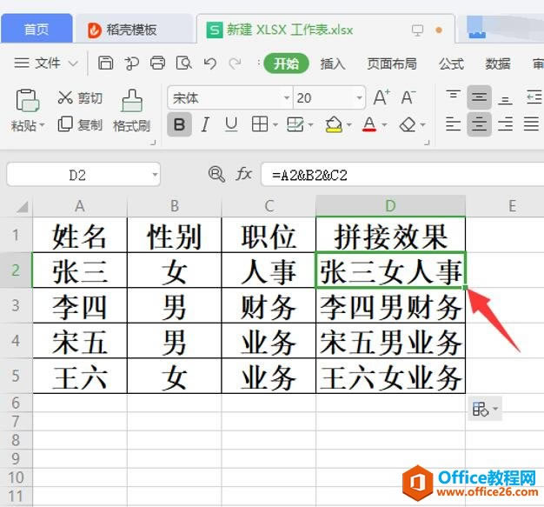The width and height of the screenshot is (544, 507).
Task: Apply the yellow fill color bucket
Action: pyautogui.click(x=334, y=124)
